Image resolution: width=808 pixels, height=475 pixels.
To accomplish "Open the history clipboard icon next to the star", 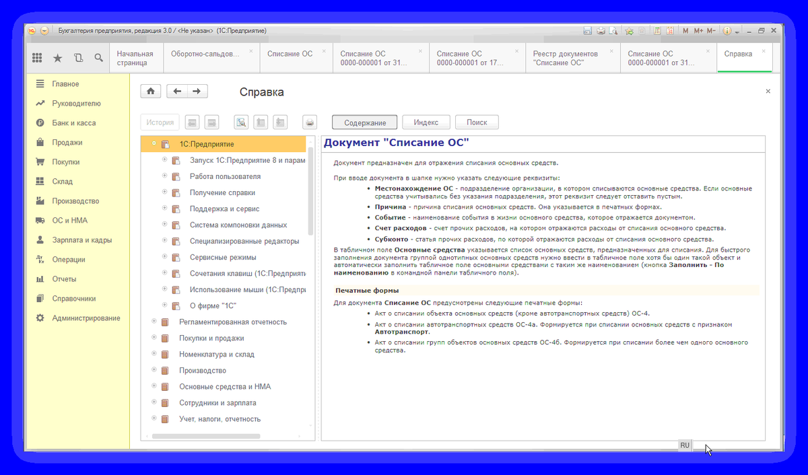I will 79,58.
